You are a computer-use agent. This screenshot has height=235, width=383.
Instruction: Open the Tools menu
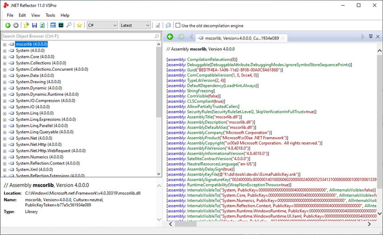(x=50, y=15)
